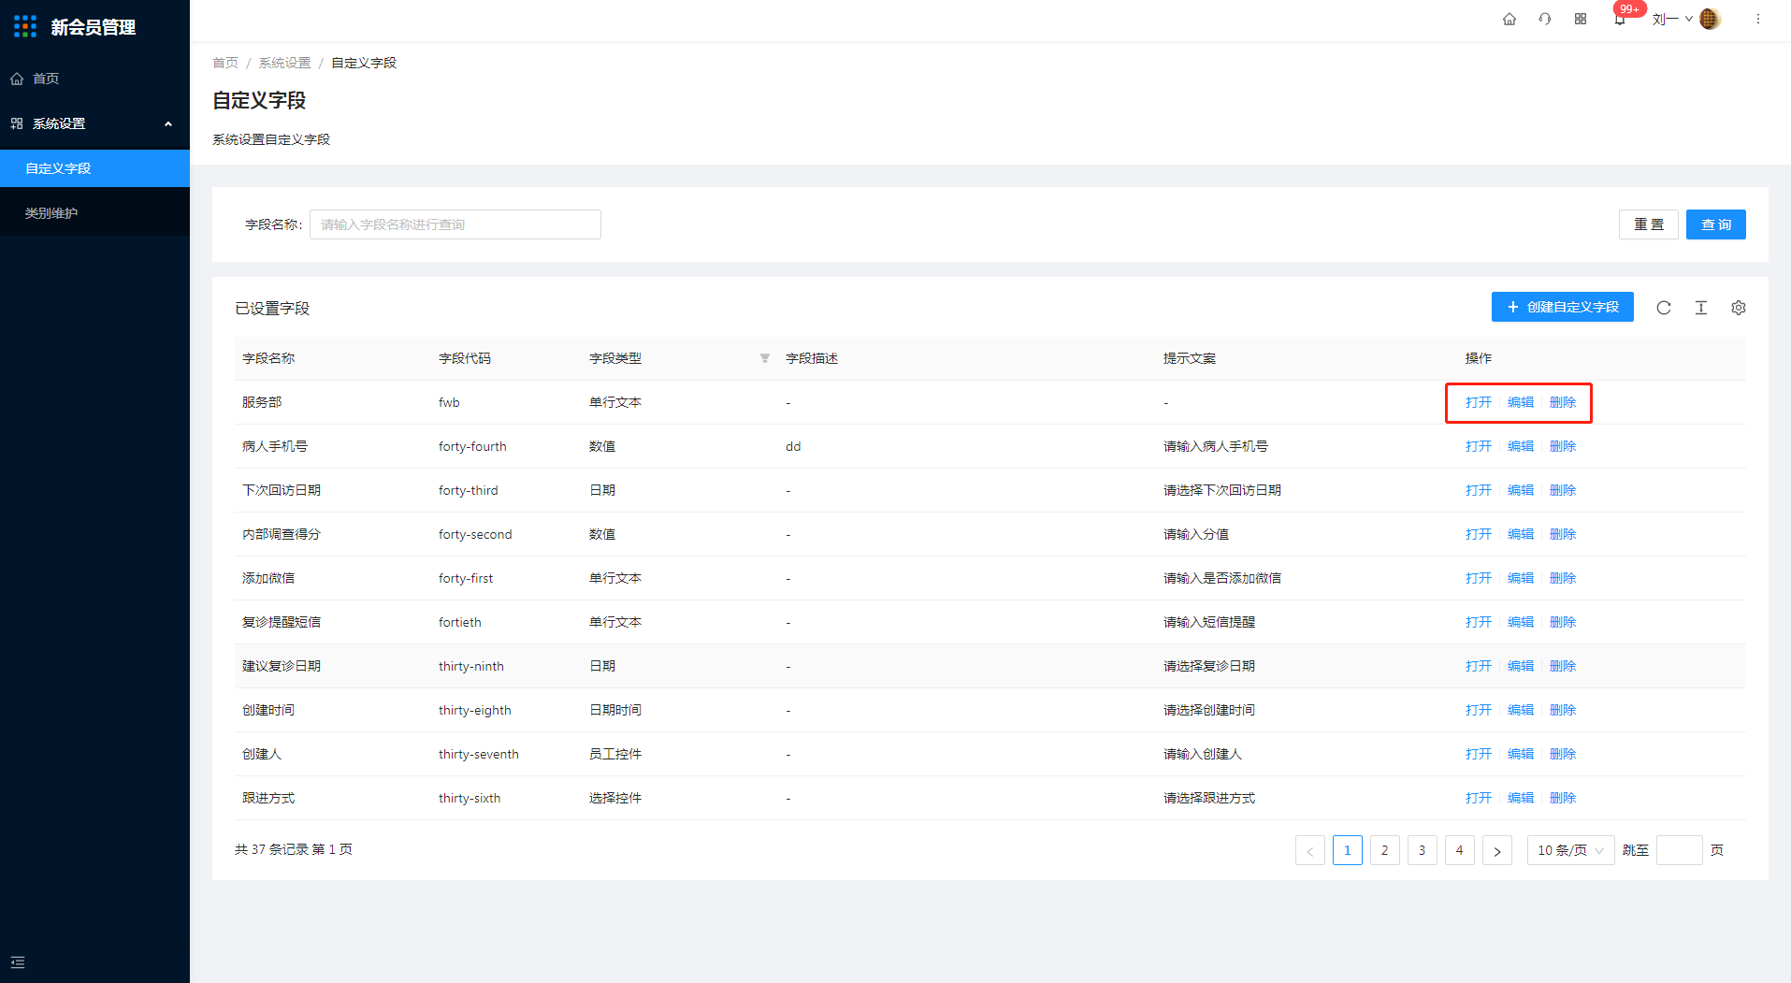This screenshot has width=1791, height=983.
Task: Open the vertical three-dot more menu
Action: pyautogui.click(x=1758, y=19)
